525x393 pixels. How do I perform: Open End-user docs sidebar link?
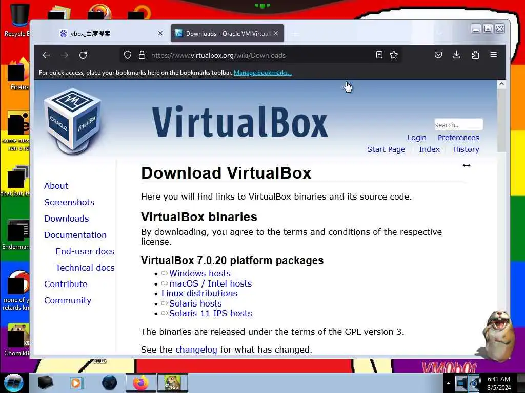pos(85,251)
